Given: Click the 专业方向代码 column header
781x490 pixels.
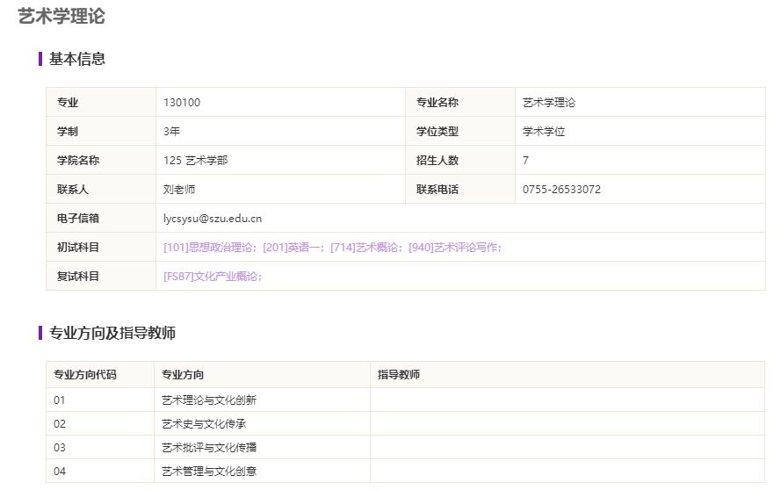Looking at the screenshot, I should tap(85, 375).
